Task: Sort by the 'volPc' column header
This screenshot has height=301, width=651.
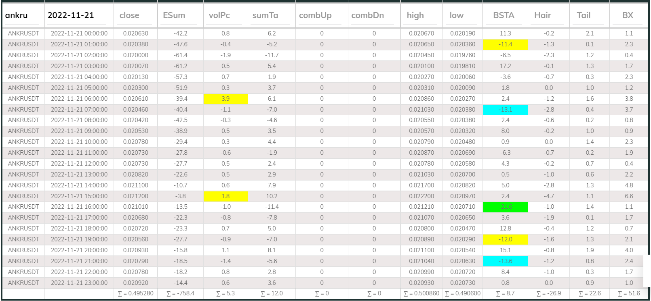Action: [x=219, y=15]
